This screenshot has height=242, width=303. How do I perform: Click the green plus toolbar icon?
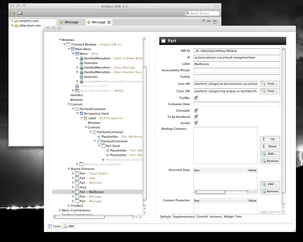[13, 13]
